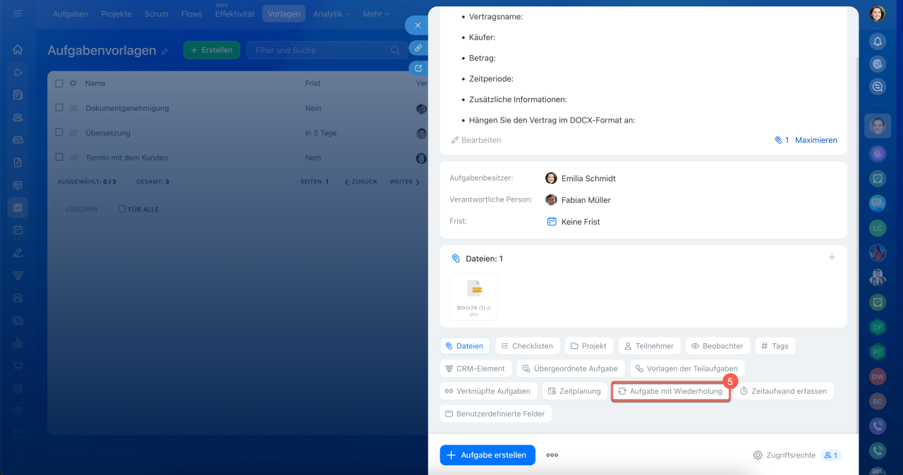Click the search magnifier in filter field

(x=396, y=50)
